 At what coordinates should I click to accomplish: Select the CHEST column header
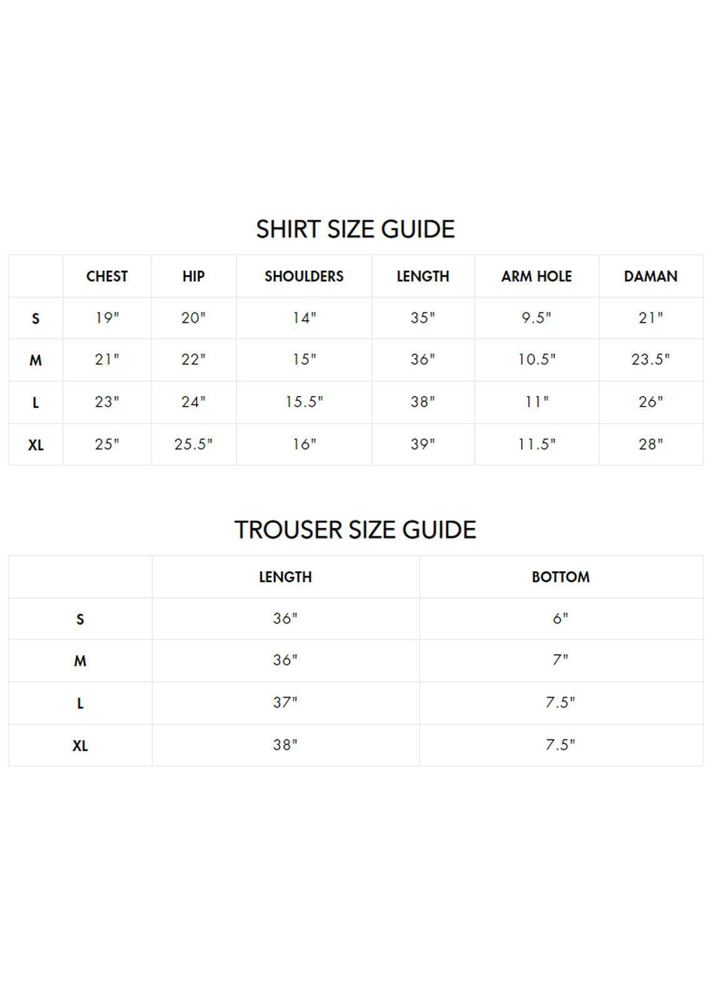[x=107, y=276]
